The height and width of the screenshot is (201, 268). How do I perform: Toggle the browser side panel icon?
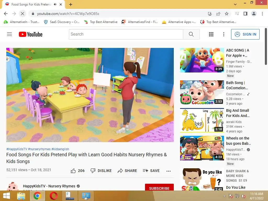(245, 14)
